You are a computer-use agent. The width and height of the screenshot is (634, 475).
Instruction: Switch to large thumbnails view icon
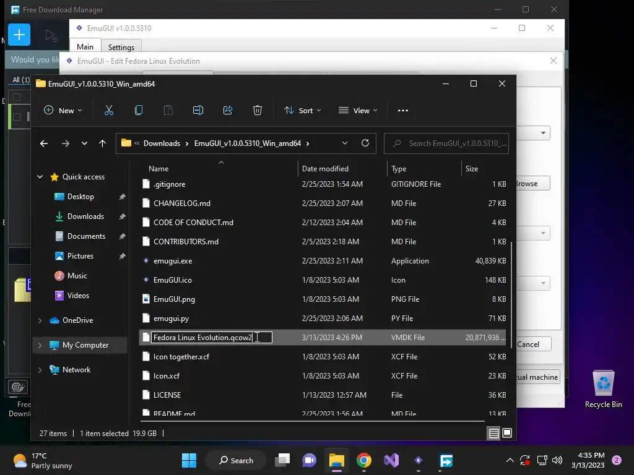(x=507, y=434)
